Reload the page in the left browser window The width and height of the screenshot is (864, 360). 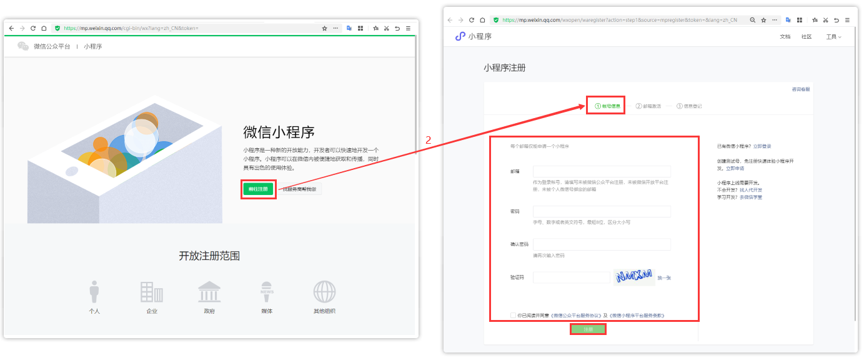coord(33,28)
